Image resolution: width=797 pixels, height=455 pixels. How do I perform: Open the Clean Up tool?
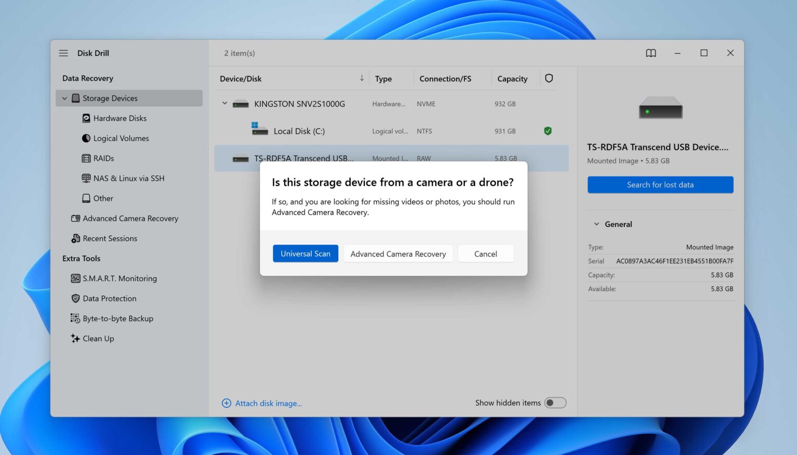pyautogui.click(x=98, y=338)
